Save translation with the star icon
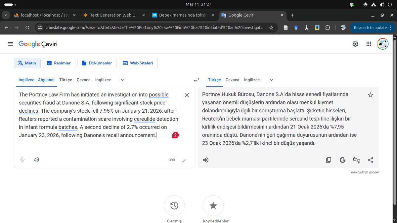 pyautogui.click(x=371, y=95)
